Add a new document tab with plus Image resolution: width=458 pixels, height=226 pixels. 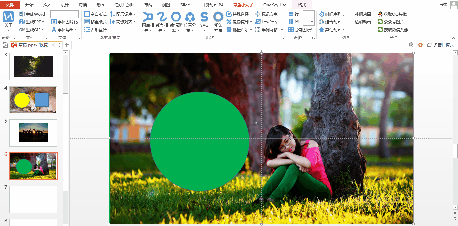pos(67,45)
